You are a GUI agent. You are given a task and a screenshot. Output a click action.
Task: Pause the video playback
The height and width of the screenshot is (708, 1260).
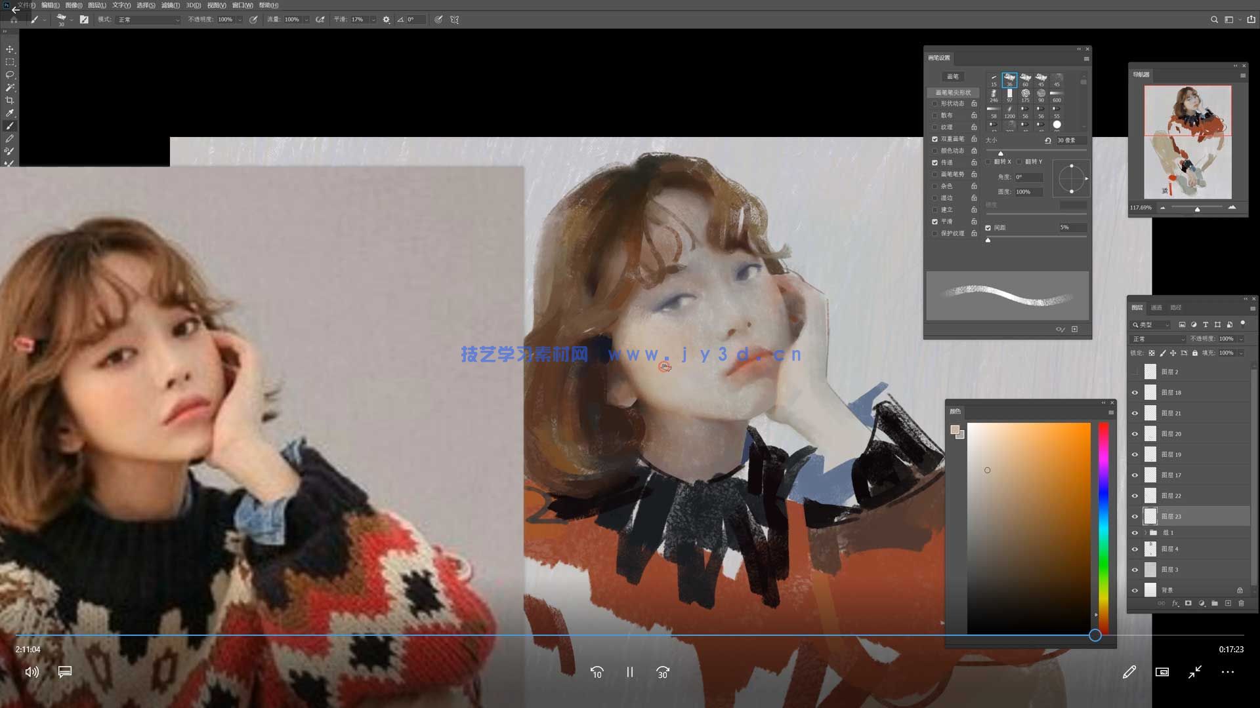tap(629, 672)
